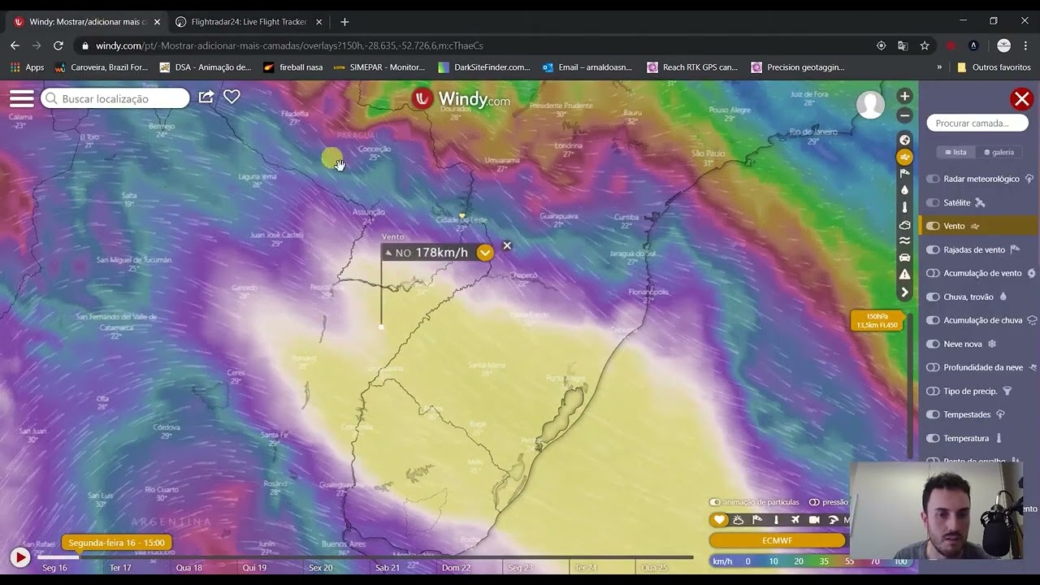Select the wind gusts windsock icon

pos(904,174)
